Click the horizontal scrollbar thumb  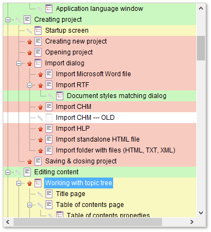coord(88,222)
